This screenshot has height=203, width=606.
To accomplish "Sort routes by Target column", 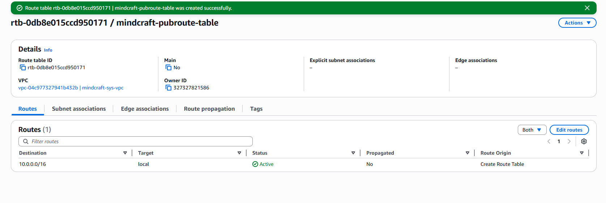I will [x=239, y=153].
